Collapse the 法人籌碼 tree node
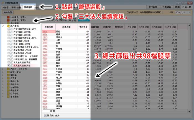 coord(3,26)
